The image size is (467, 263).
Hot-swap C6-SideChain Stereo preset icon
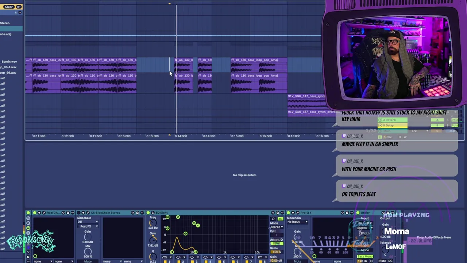click(x=133, y=213)
